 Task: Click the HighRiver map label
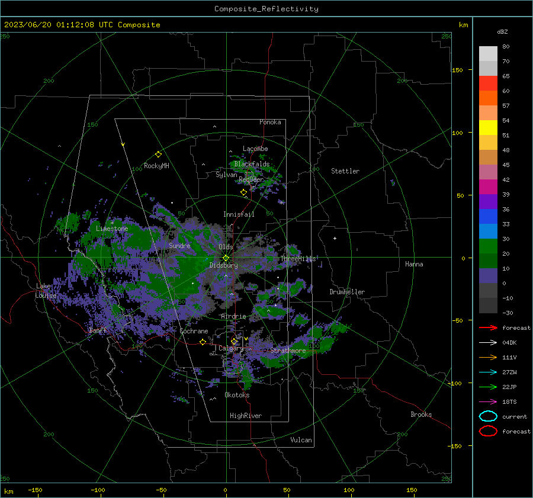tap(246, 416)
